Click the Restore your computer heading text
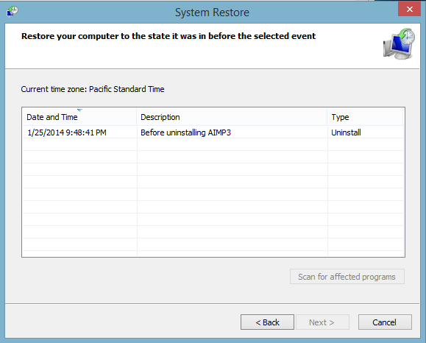 168,36
